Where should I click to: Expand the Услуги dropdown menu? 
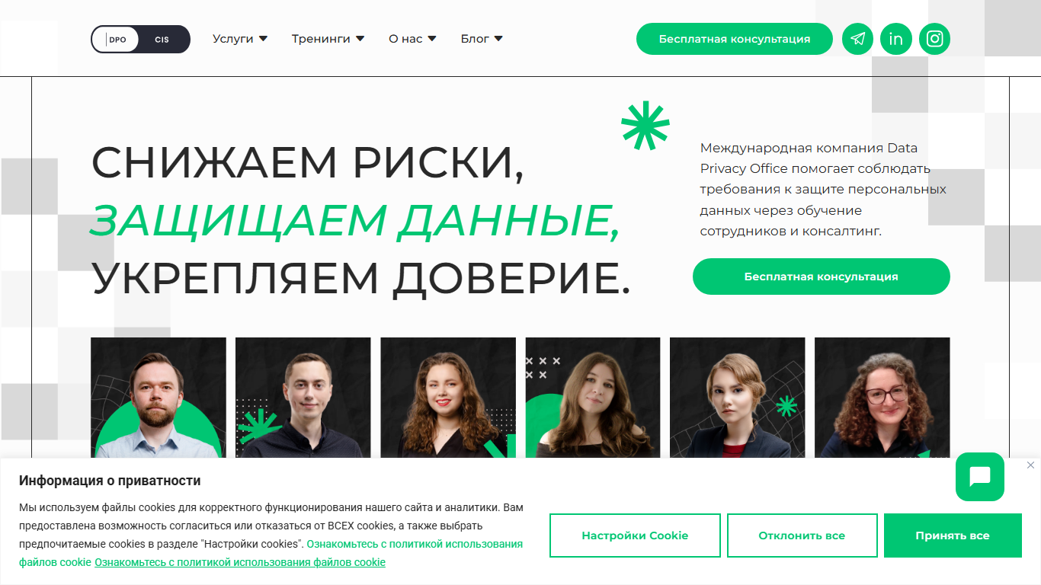[240, 39]
